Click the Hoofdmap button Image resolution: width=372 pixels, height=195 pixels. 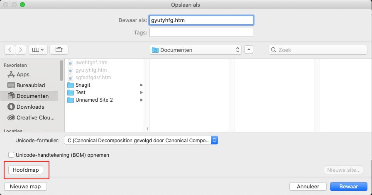(x=25, y=170)
